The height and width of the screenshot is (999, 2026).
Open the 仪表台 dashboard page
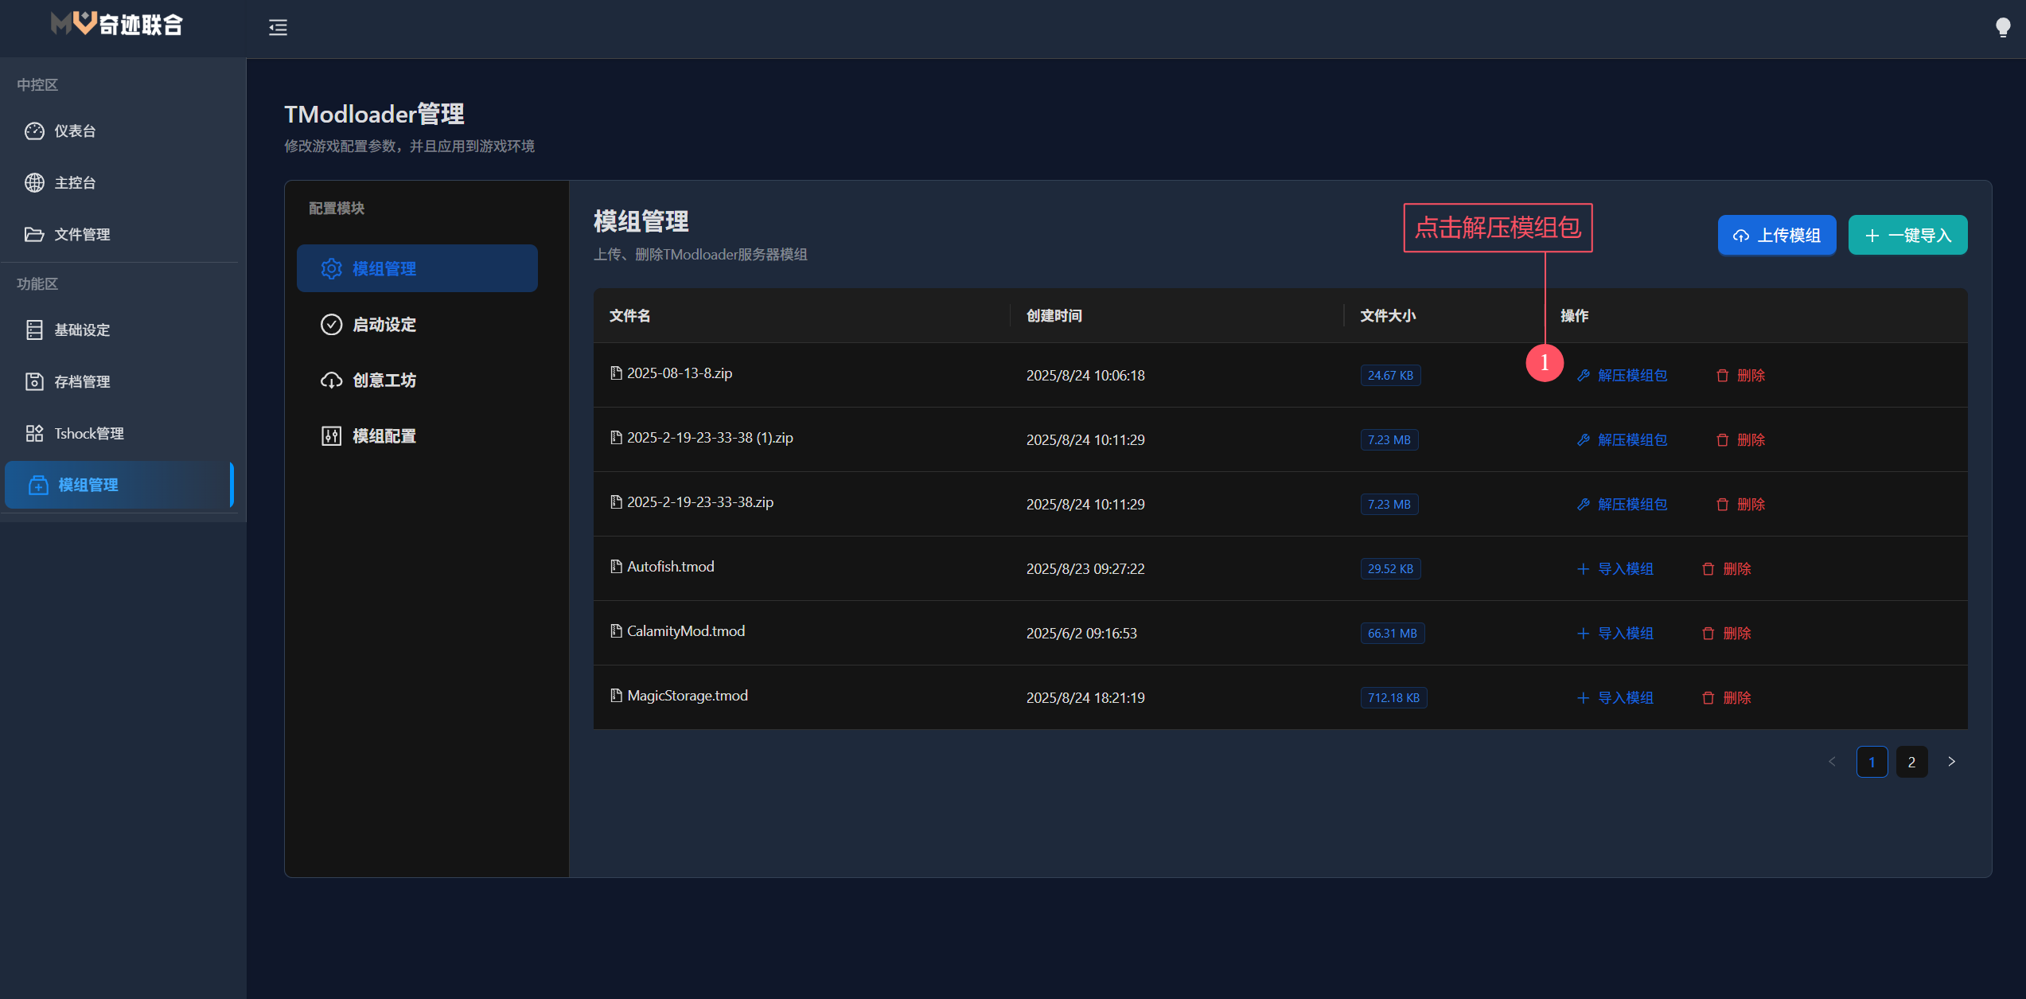pos(75,131)
